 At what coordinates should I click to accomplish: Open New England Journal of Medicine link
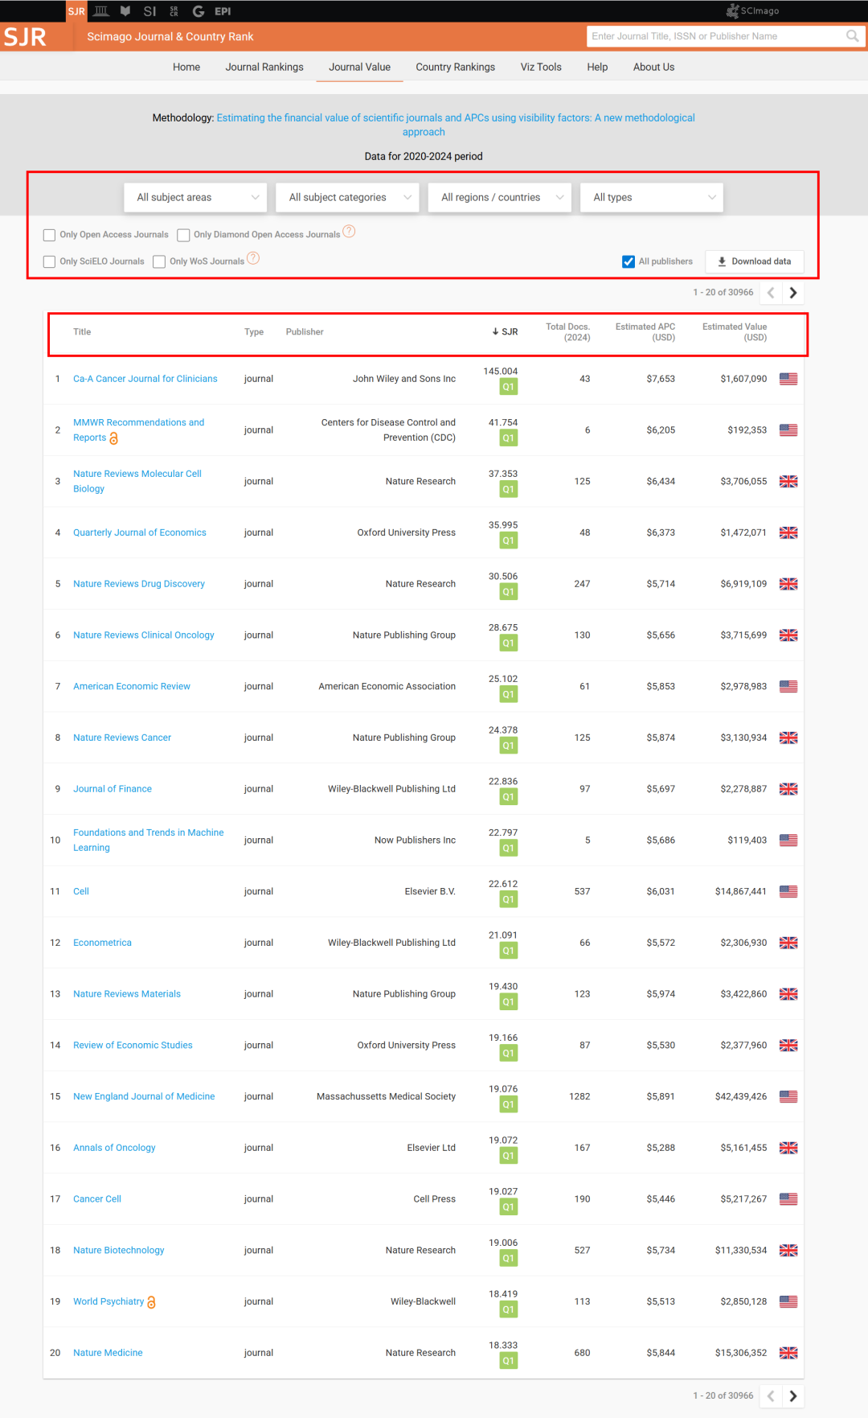point(144,1096)
